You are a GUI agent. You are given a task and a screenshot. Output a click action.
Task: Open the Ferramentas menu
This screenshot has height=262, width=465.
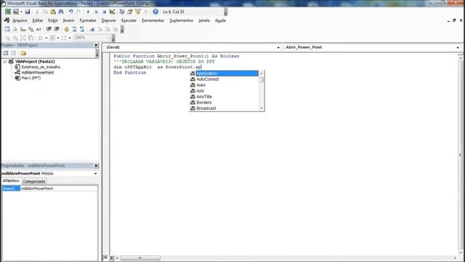click(x=153, y=20)
